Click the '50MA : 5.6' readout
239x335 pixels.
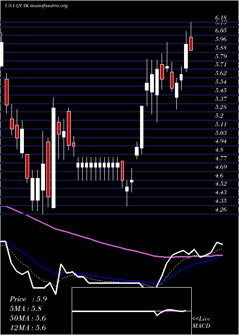(28, 318)
